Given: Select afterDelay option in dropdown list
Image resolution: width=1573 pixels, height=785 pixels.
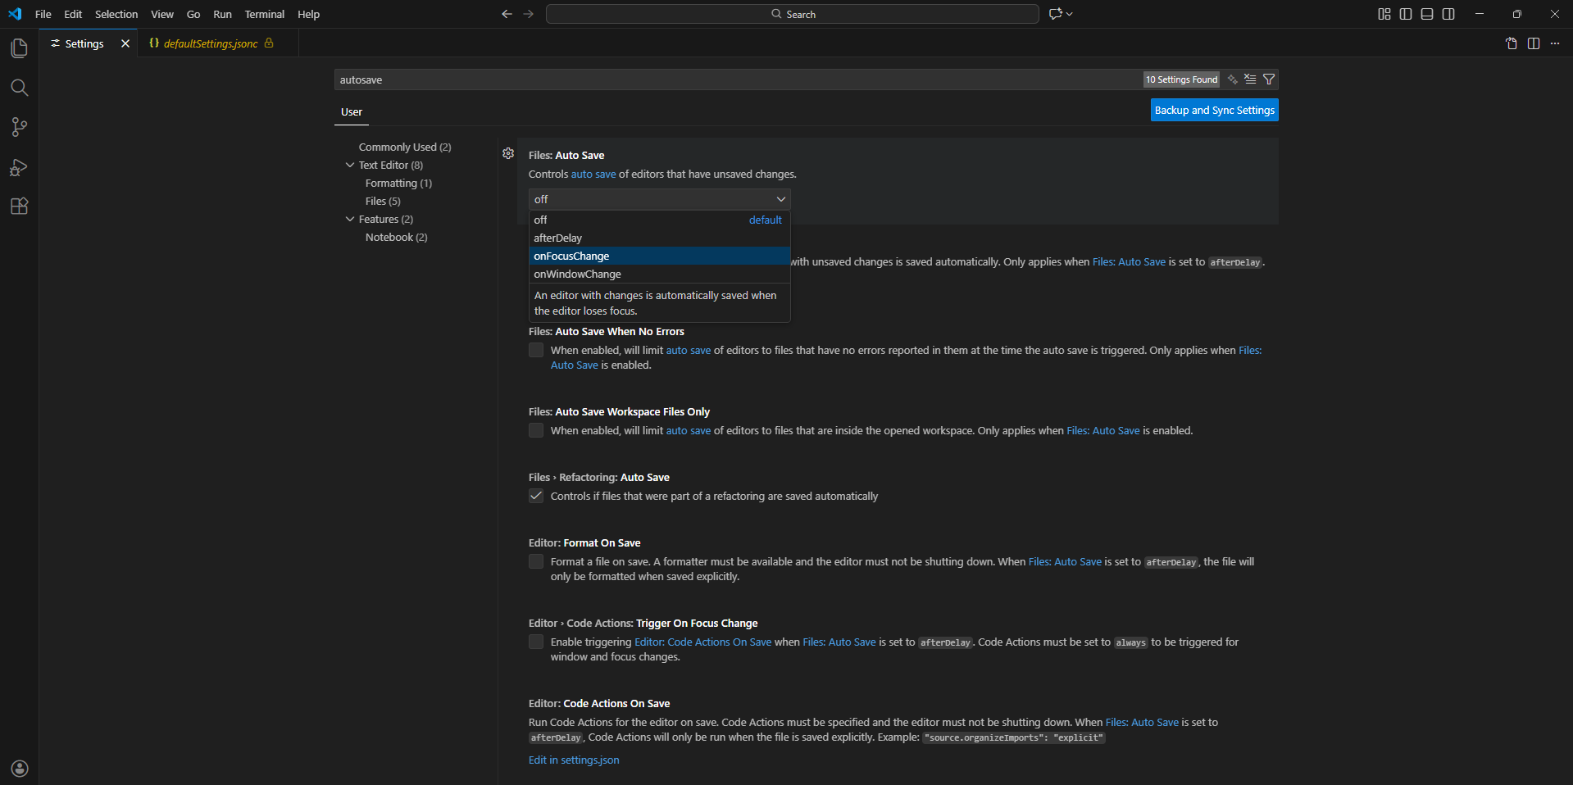Looking at the screenshot, I should [660, 238].
